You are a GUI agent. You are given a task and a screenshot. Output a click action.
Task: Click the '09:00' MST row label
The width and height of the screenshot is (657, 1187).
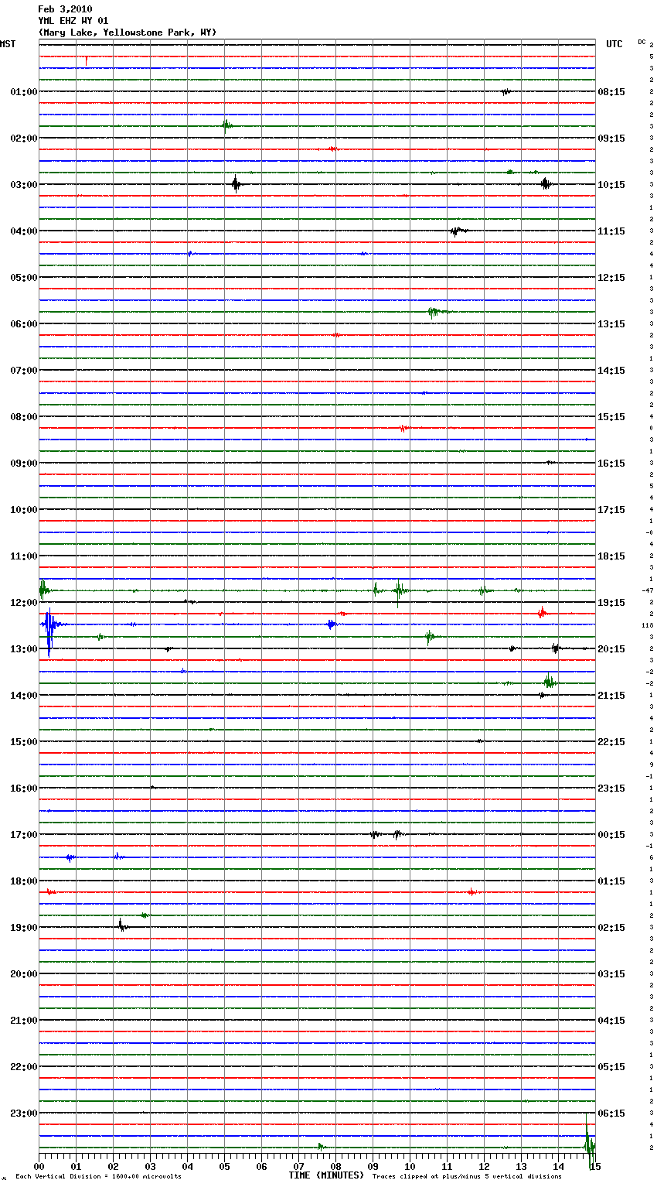pos(24,464)
